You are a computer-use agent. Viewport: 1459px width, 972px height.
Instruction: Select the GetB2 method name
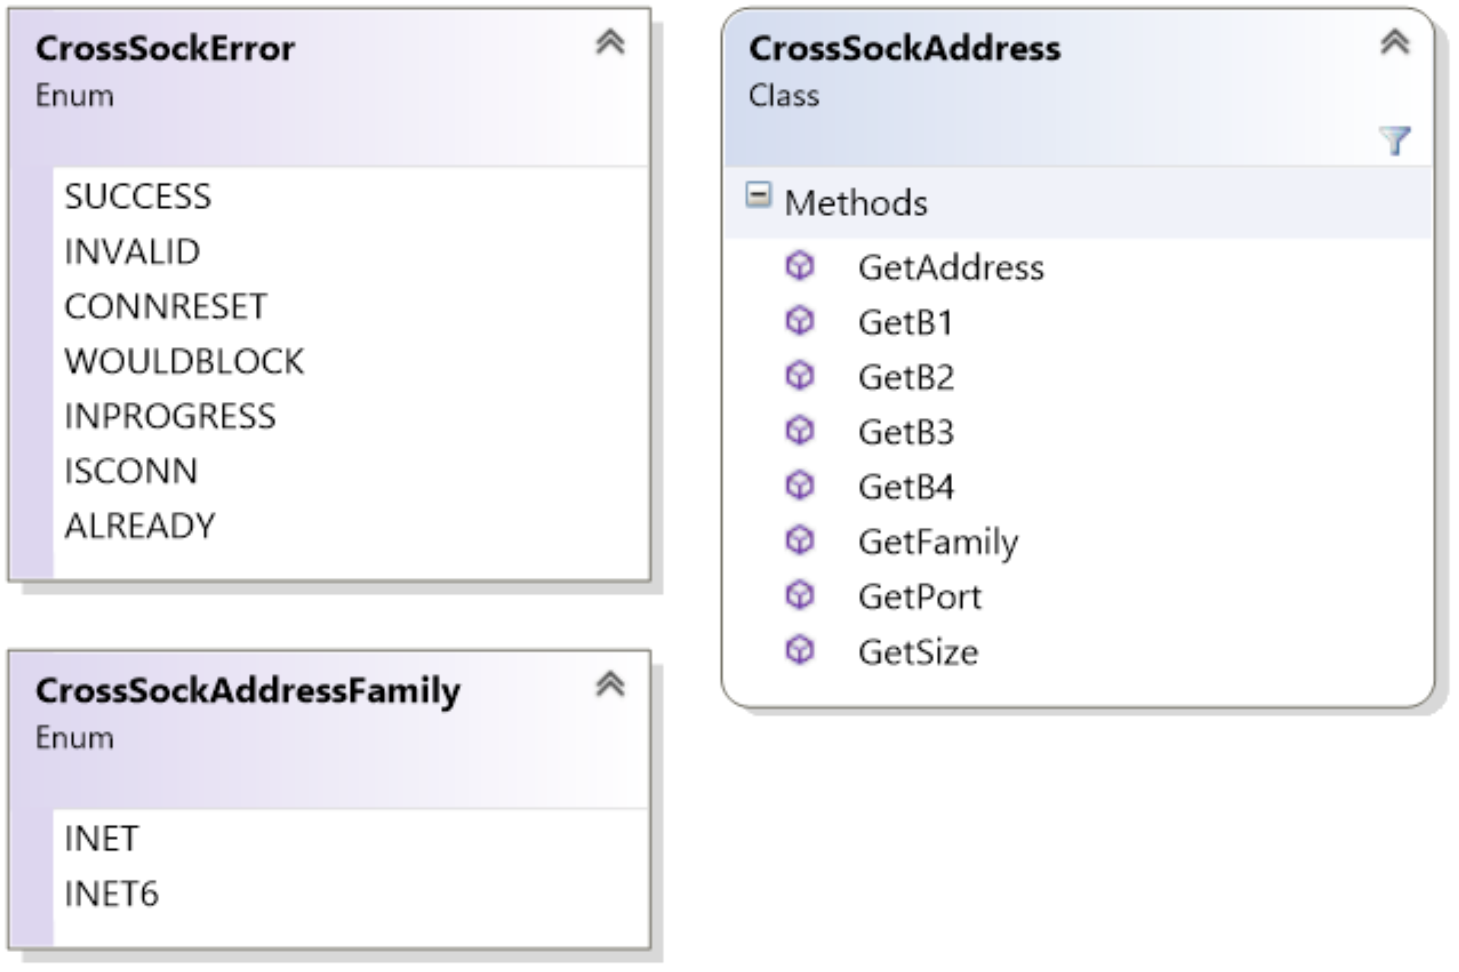[906, 377]
